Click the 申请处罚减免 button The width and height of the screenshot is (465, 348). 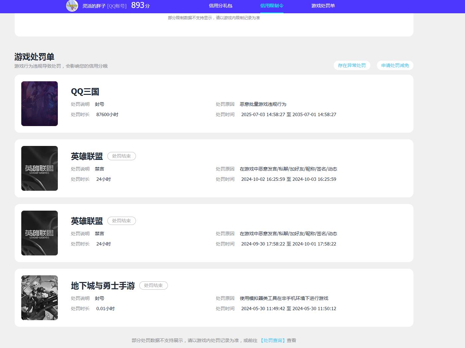395,65
